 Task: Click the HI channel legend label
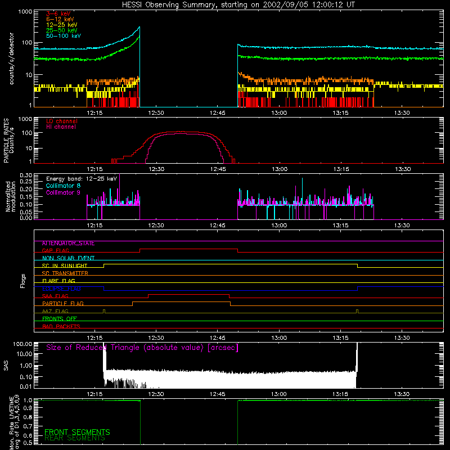(x=61, y=127)
